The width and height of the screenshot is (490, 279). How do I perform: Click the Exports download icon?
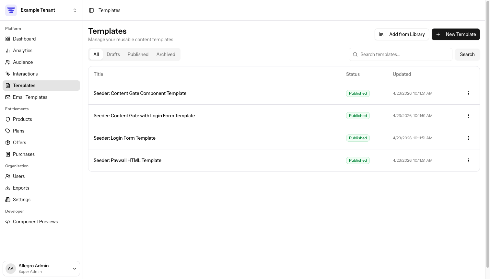click(x=8, y=188)
